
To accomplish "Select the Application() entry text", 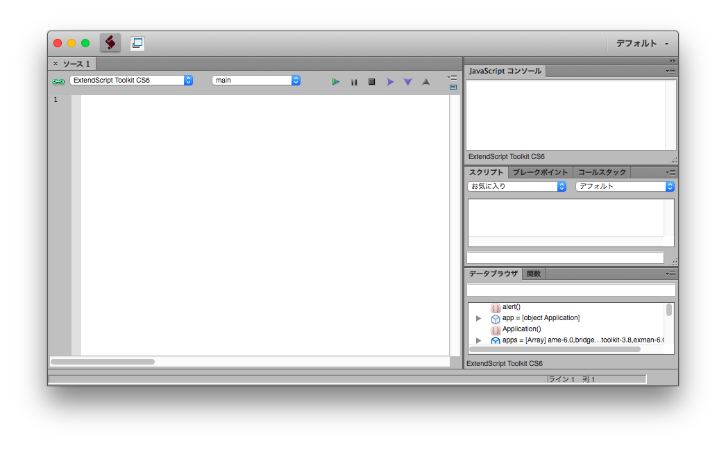I will (522, 329).
